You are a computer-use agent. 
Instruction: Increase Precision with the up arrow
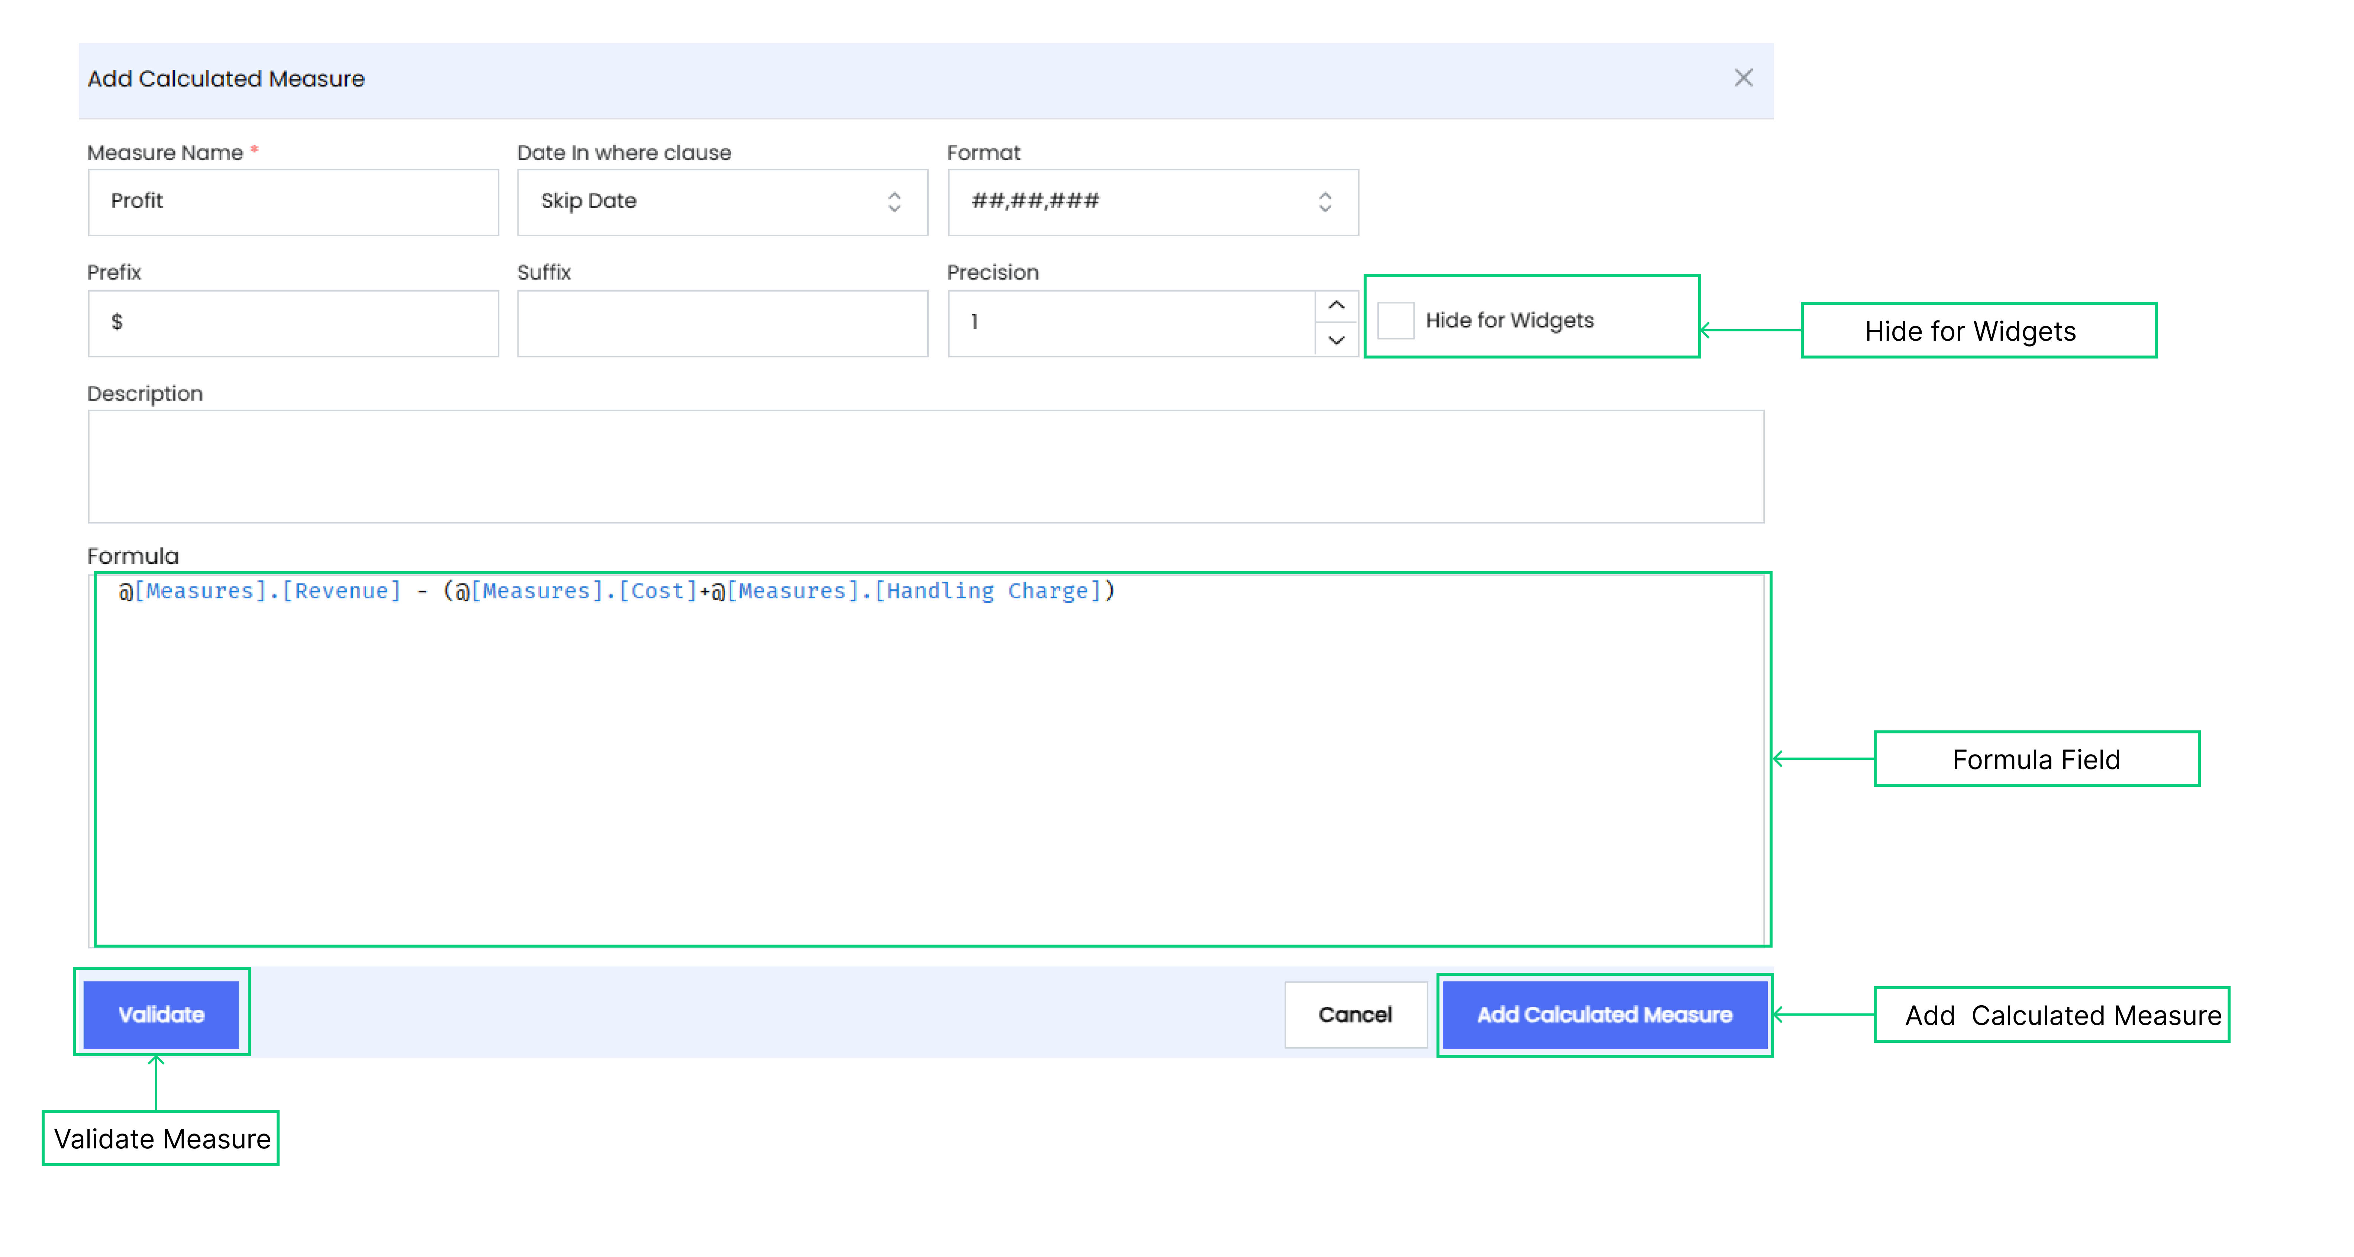click(x=1336, y=306)
